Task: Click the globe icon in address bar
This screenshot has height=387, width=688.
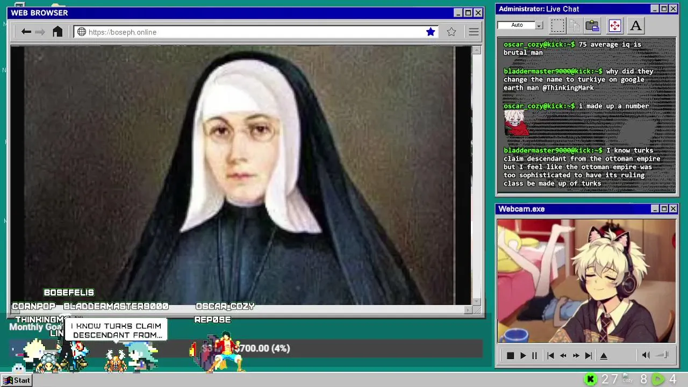Action: (x=82, y=32)
